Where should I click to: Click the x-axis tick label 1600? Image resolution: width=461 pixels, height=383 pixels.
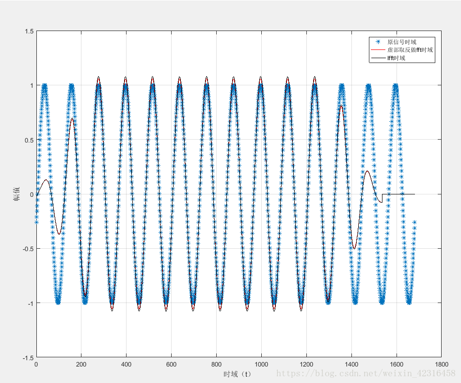(x=397, y=365)
